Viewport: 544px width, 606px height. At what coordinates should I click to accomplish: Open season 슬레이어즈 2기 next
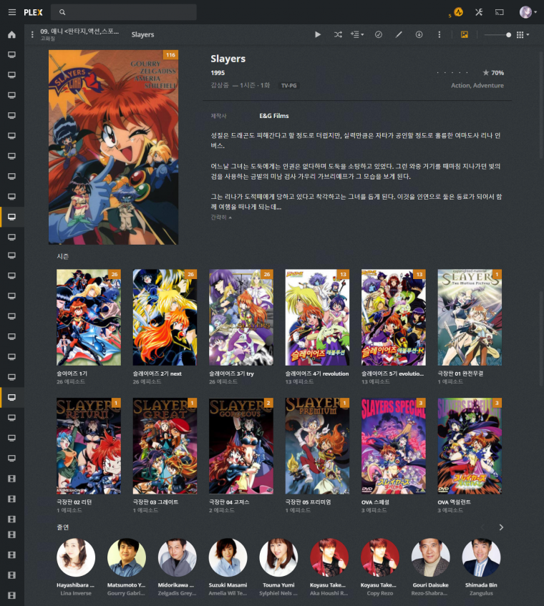click(165, 317)
